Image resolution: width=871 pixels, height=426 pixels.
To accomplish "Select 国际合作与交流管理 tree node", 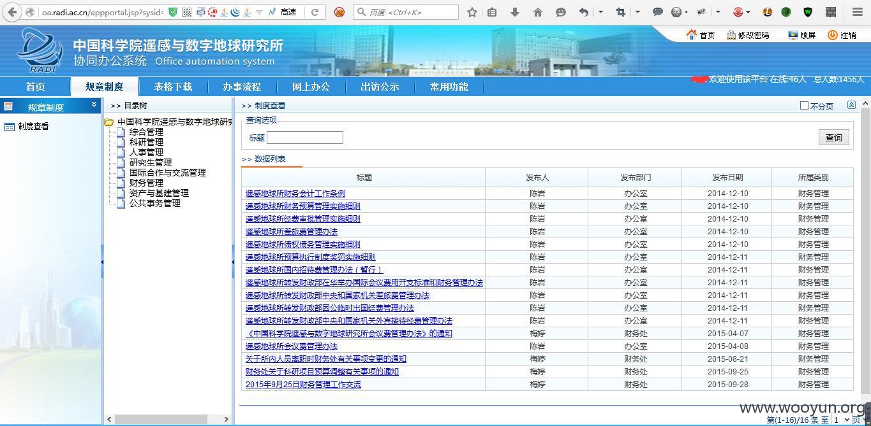I will point(168,173).
